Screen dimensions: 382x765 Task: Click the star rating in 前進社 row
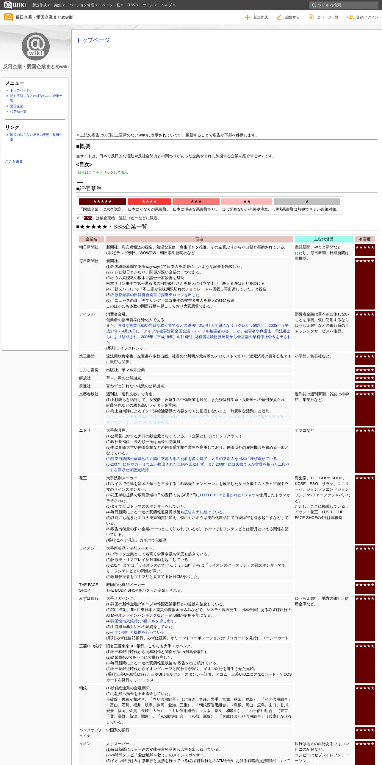tap(365, 386)
